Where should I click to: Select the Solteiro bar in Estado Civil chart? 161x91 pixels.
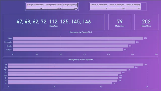(x=68, y=50)
